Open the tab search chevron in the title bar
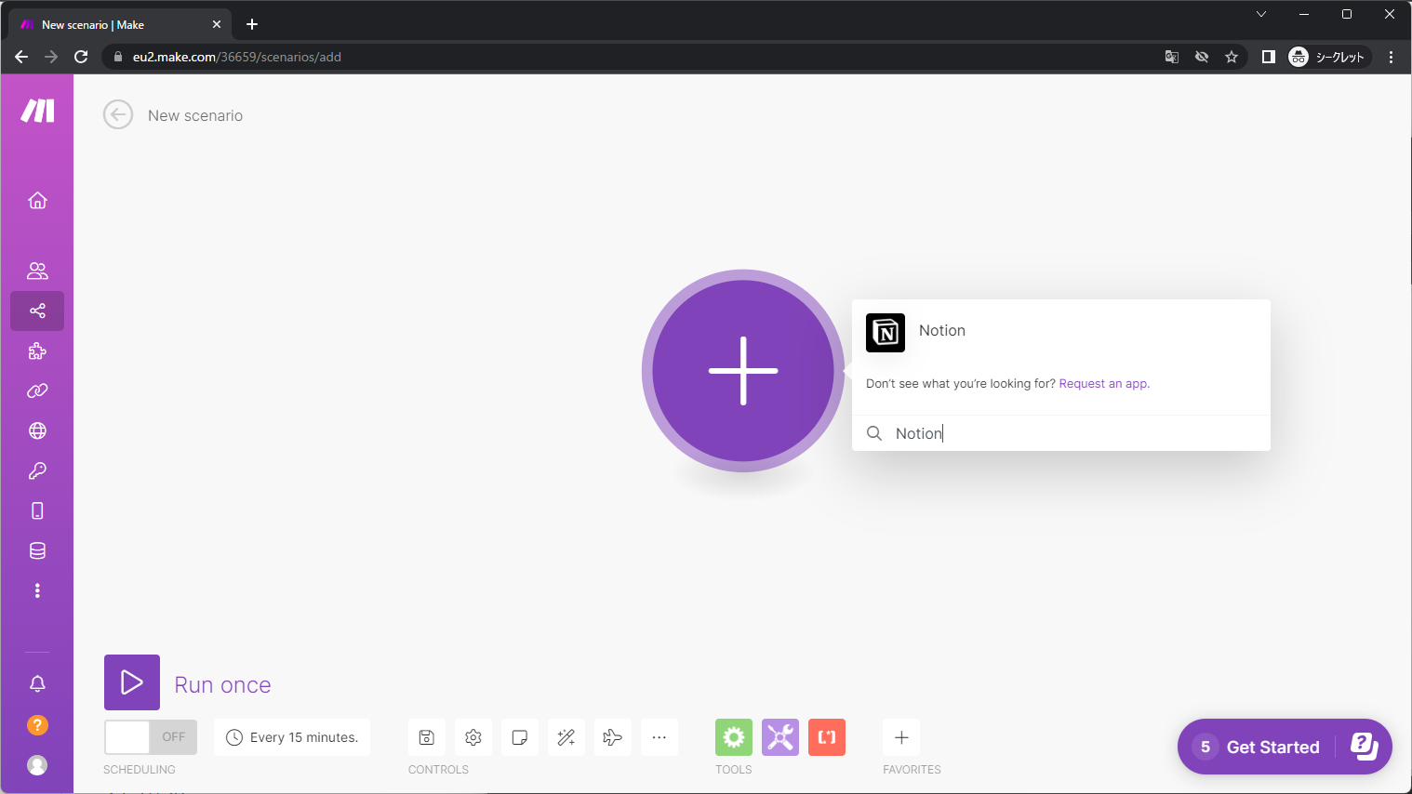The height and width of the screenshot is (794, 1412). point(1261,14)
